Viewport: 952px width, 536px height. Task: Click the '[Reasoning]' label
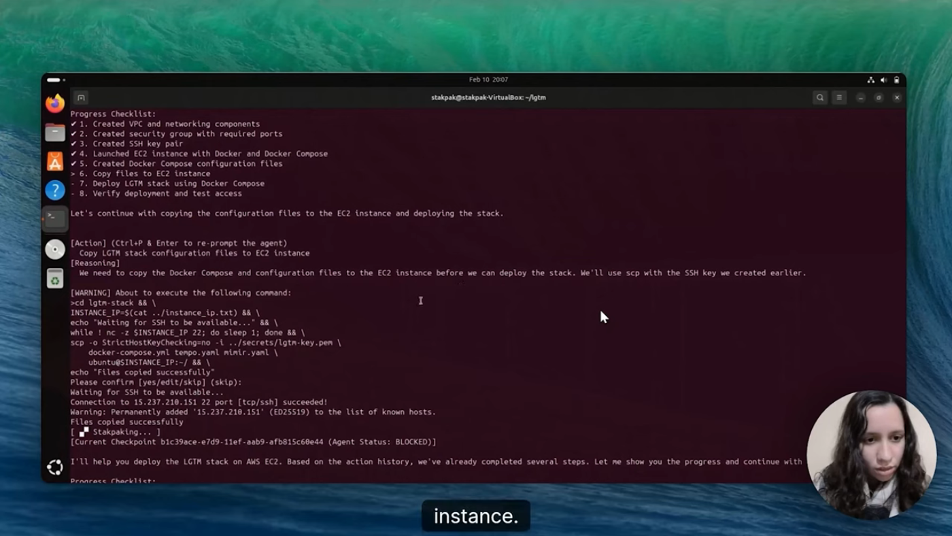(95, 263)
